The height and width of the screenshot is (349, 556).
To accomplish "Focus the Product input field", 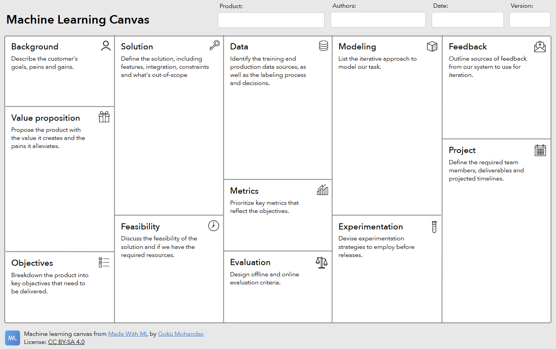I will click(x=271, y=20).
